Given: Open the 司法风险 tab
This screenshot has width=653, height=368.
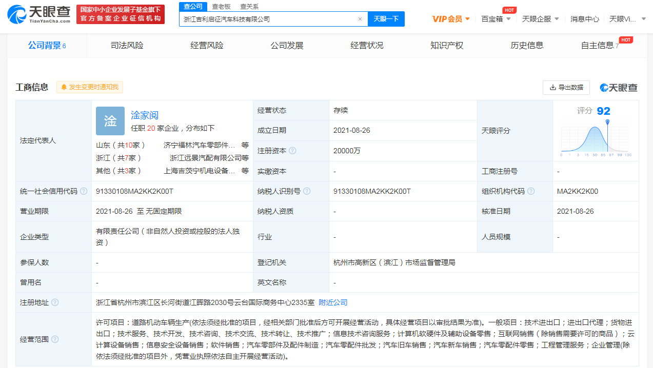Looking at the screenshot, I should (127, 46).
